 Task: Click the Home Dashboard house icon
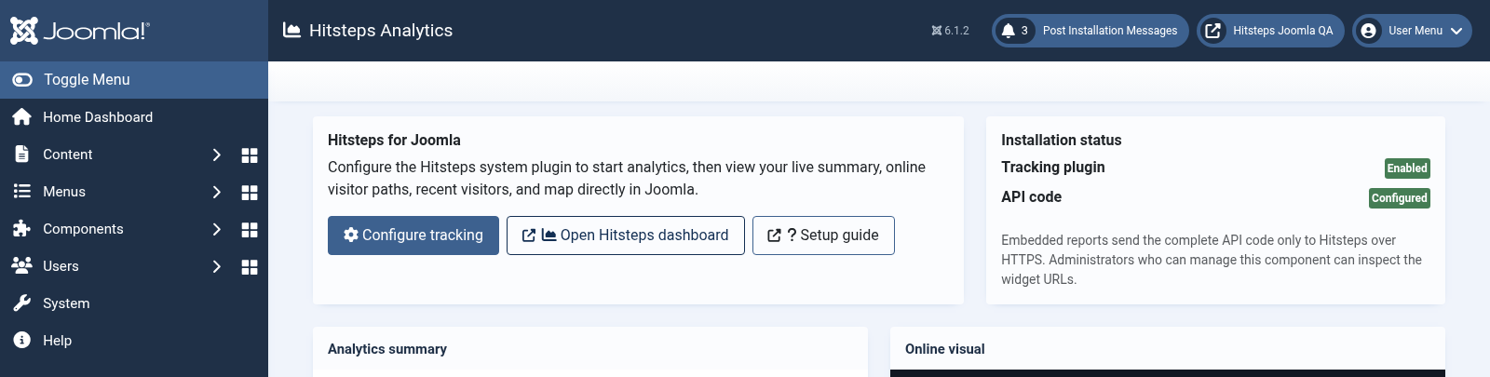tap(22, 117)
